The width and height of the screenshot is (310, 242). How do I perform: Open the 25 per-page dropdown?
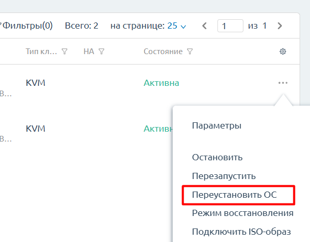176,26
